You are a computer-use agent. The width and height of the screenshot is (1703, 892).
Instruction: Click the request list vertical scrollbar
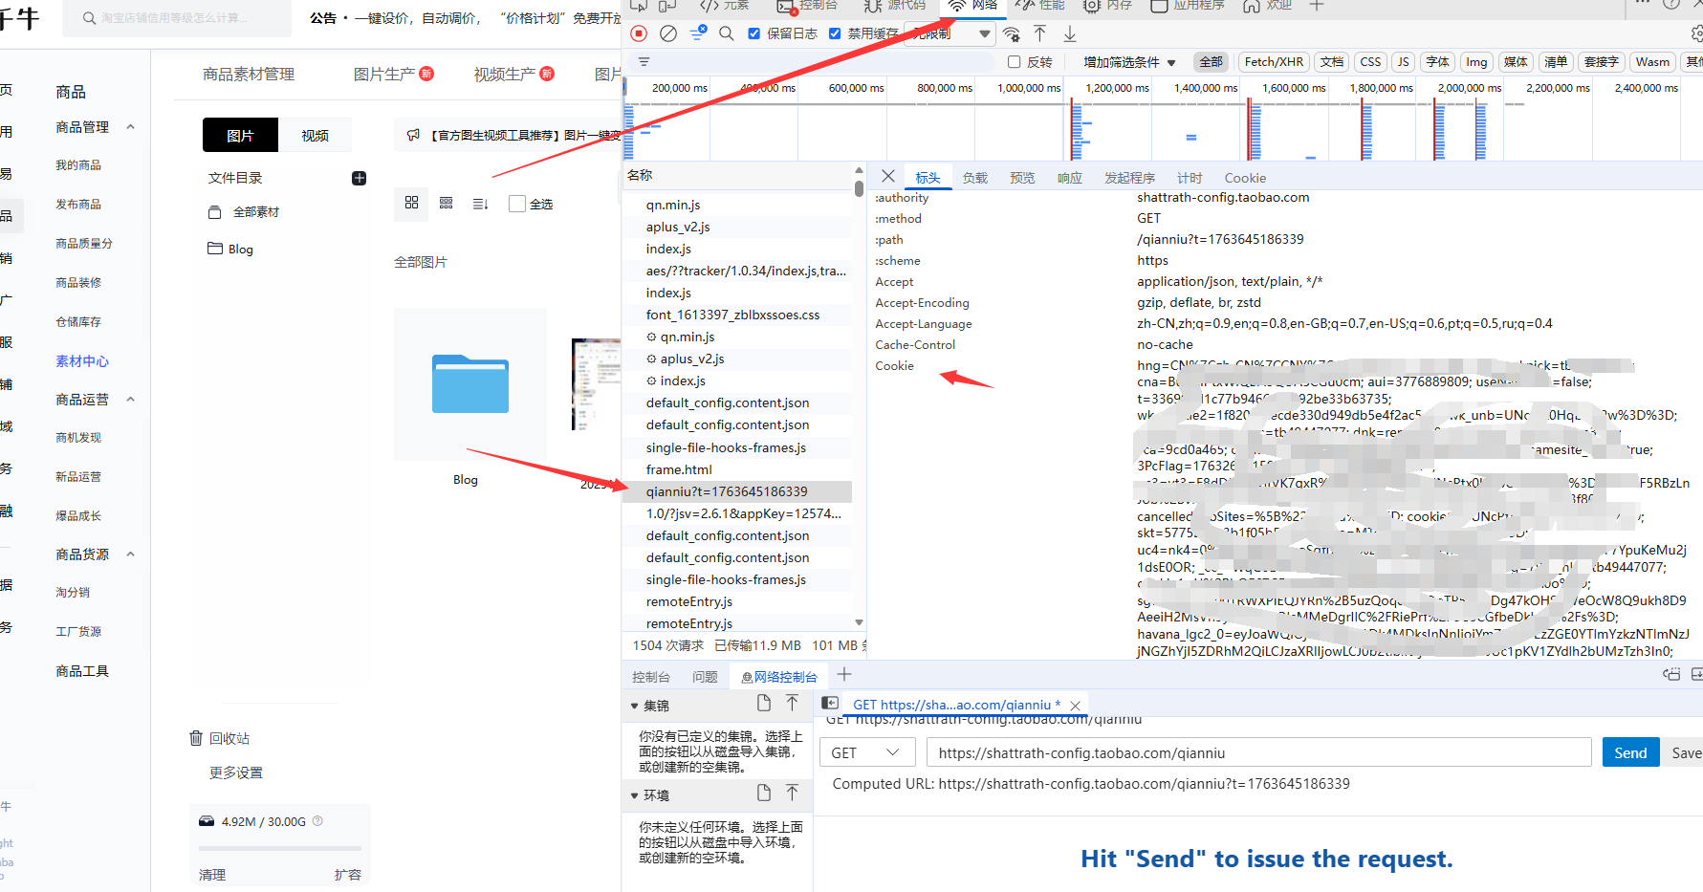coord(859,188)
